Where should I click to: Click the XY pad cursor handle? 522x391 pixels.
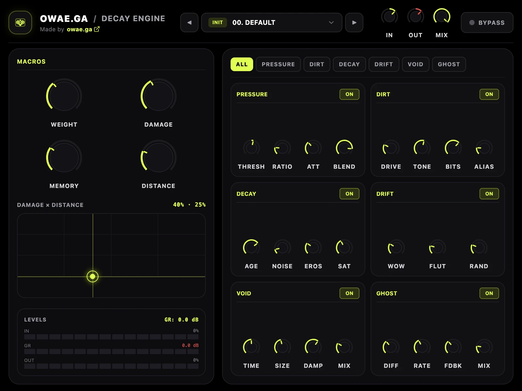click(93, 277)
